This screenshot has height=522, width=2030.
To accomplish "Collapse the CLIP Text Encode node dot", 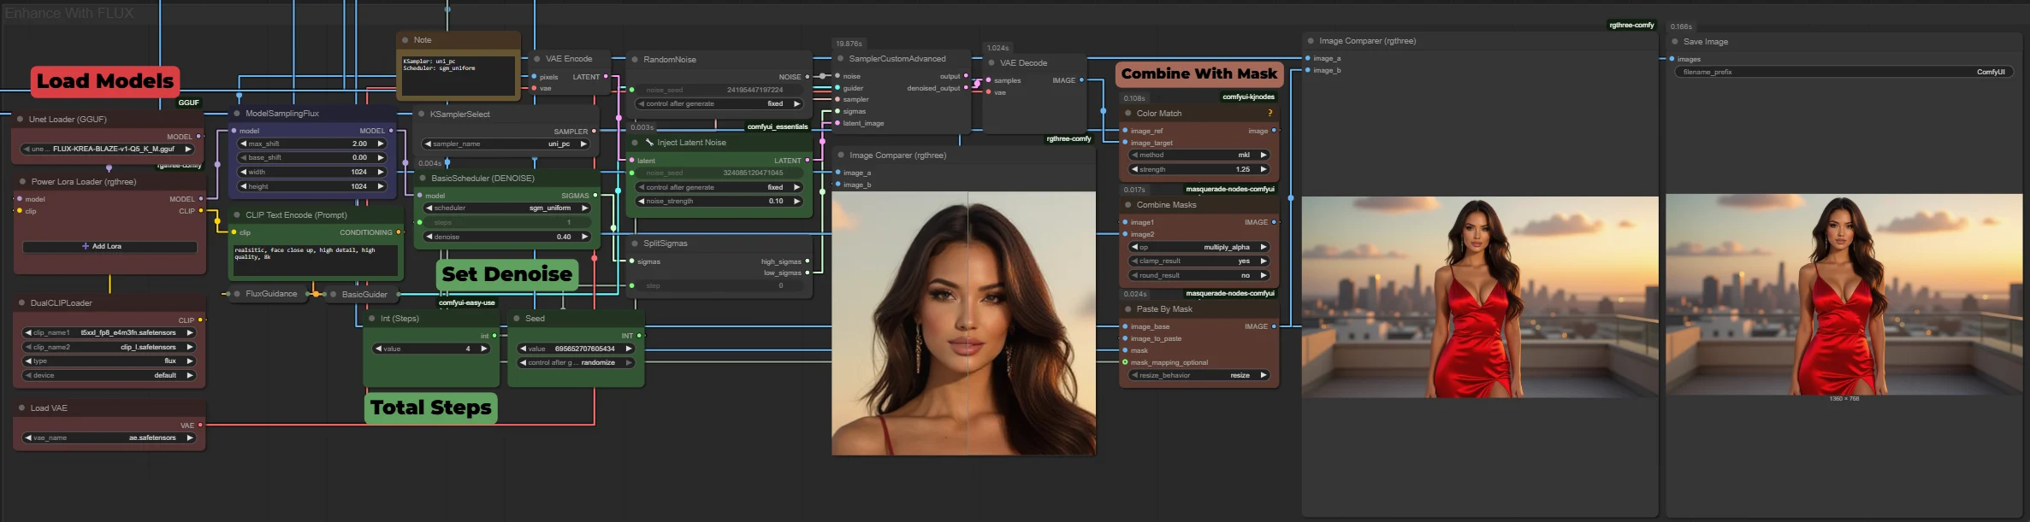I will [237, 215].
